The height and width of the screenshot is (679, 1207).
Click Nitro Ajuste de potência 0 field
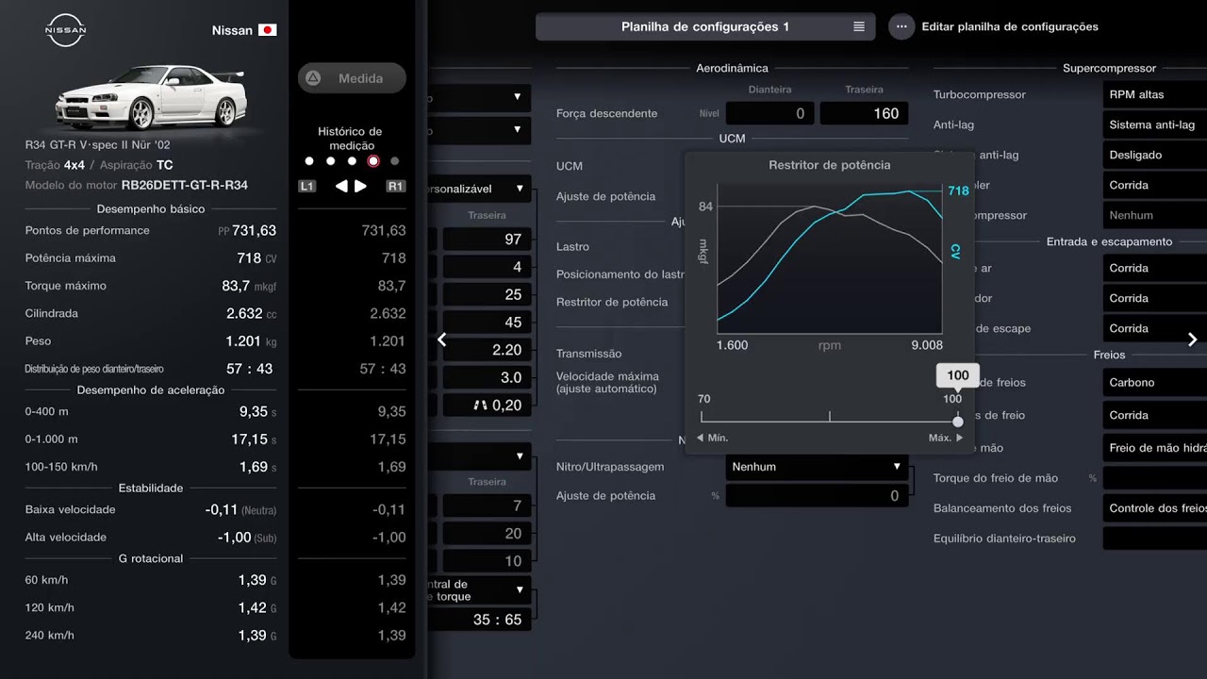point(818,496)
